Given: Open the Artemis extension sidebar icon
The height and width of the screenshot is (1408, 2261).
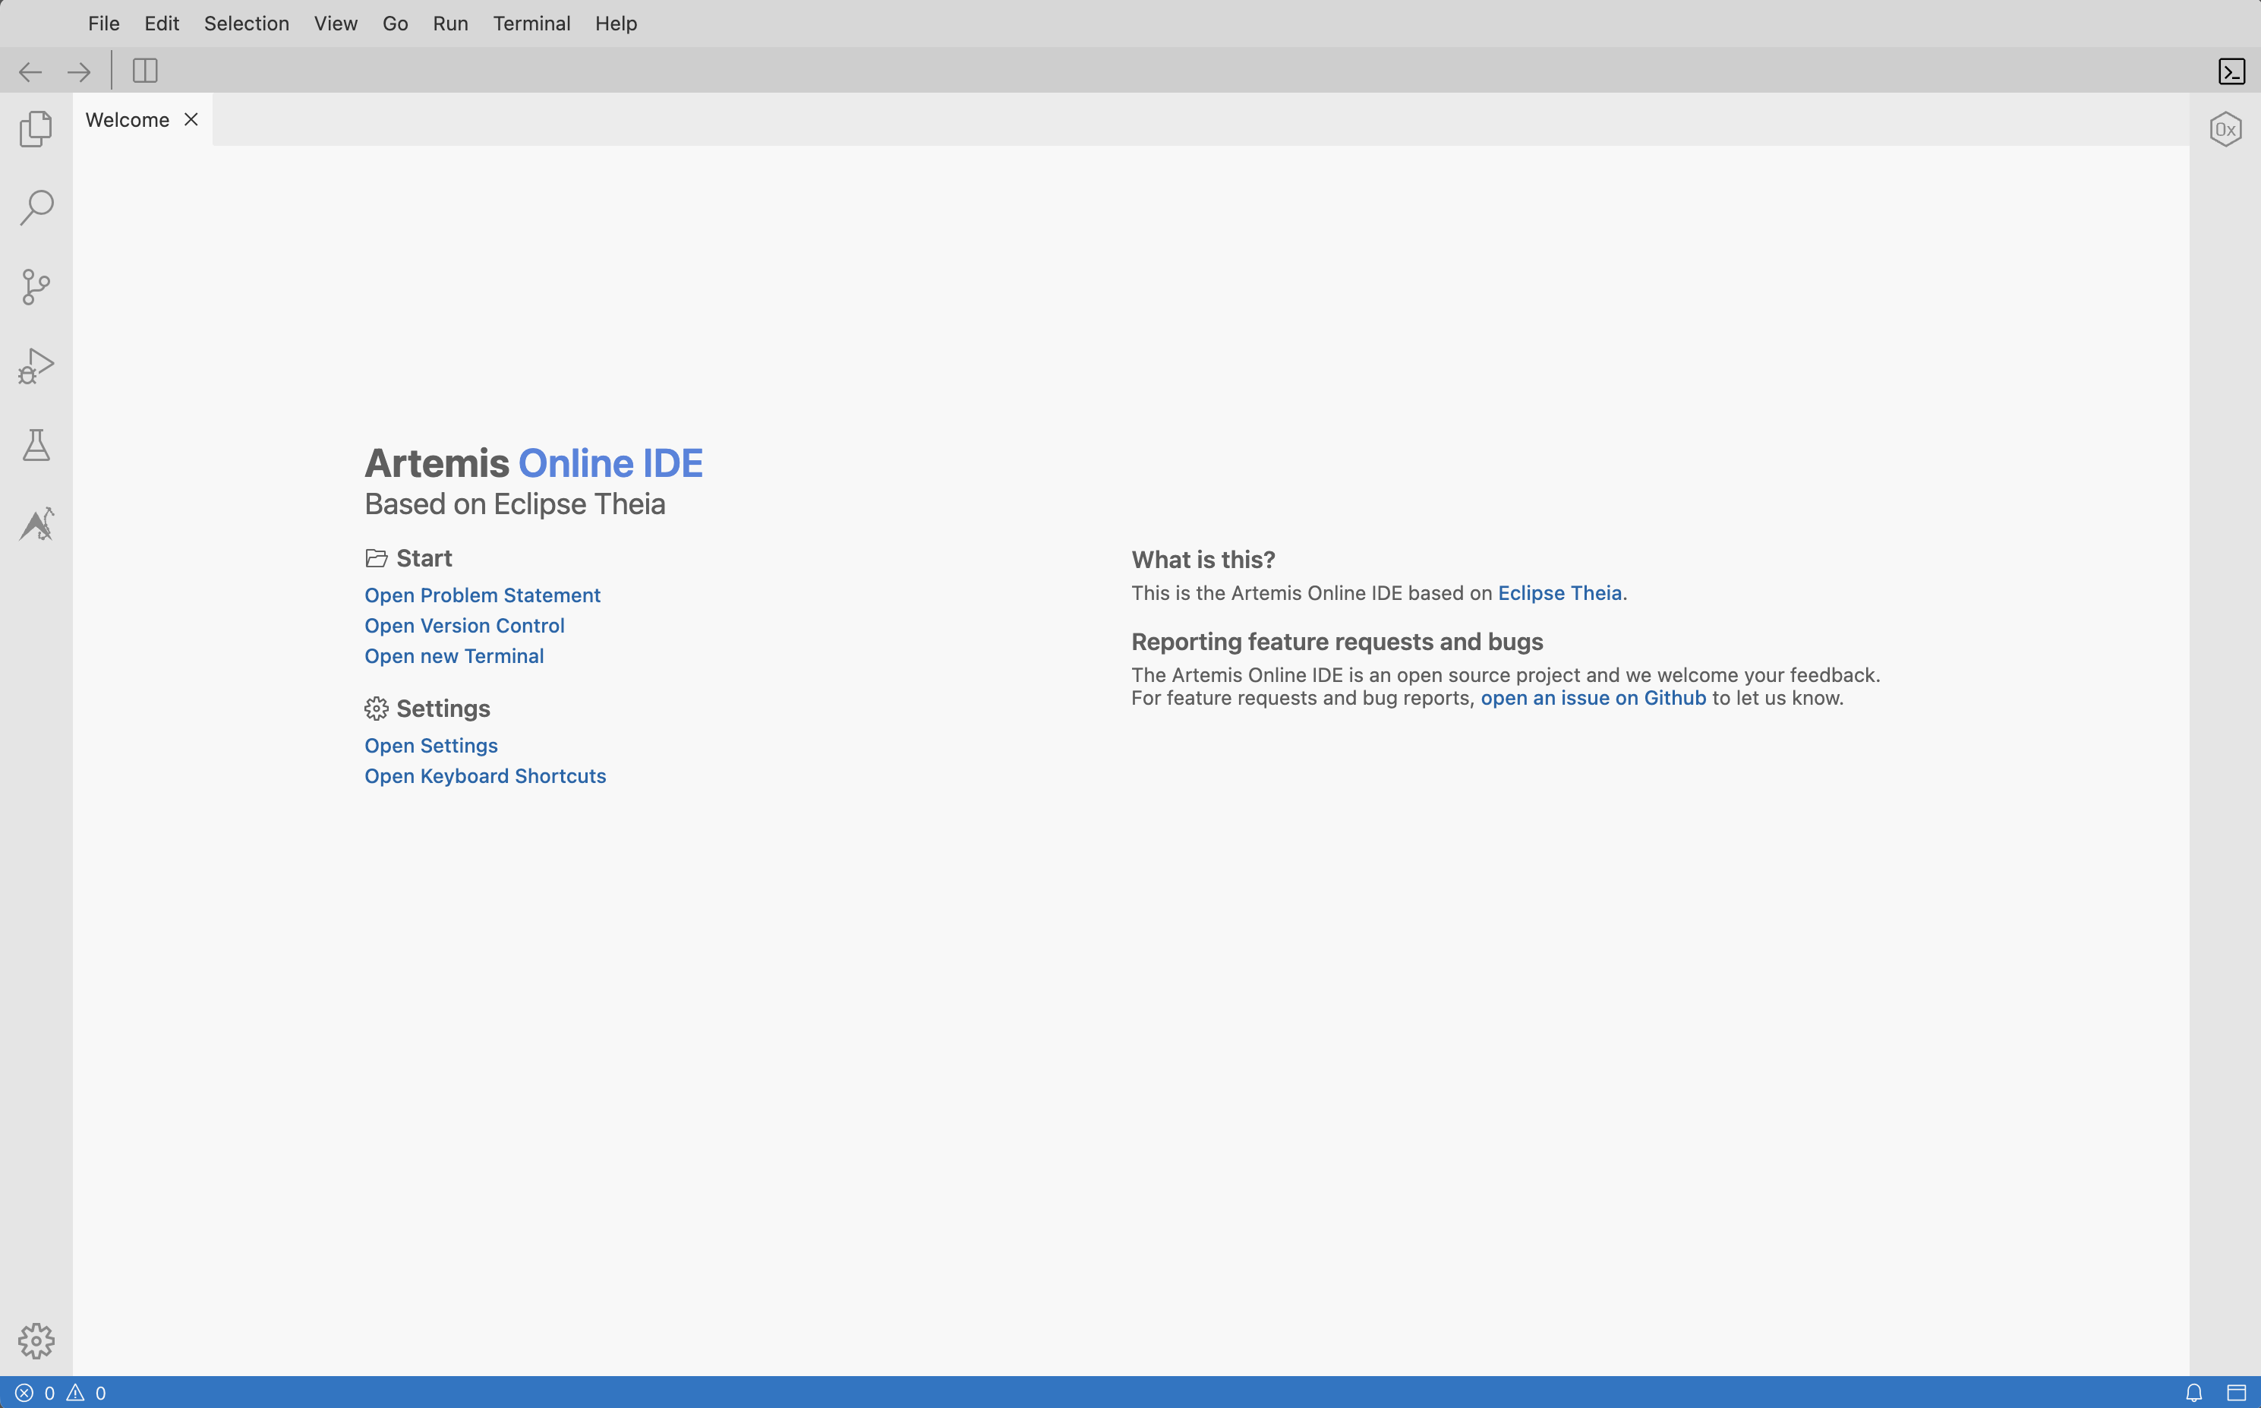Looking at the screenshot, I should click(x=36, y=523).
